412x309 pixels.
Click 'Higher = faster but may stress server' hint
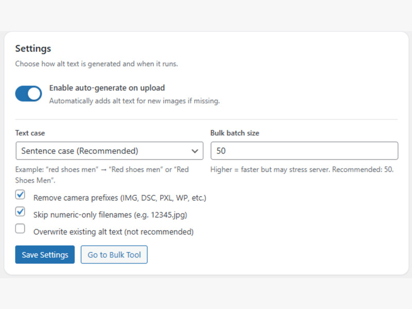(x=302, y=169)
